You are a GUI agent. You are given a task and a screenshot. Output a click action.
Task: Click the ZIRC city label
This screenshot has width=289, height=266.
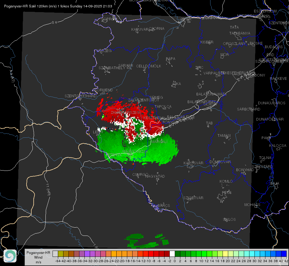(x=199, y=68)
